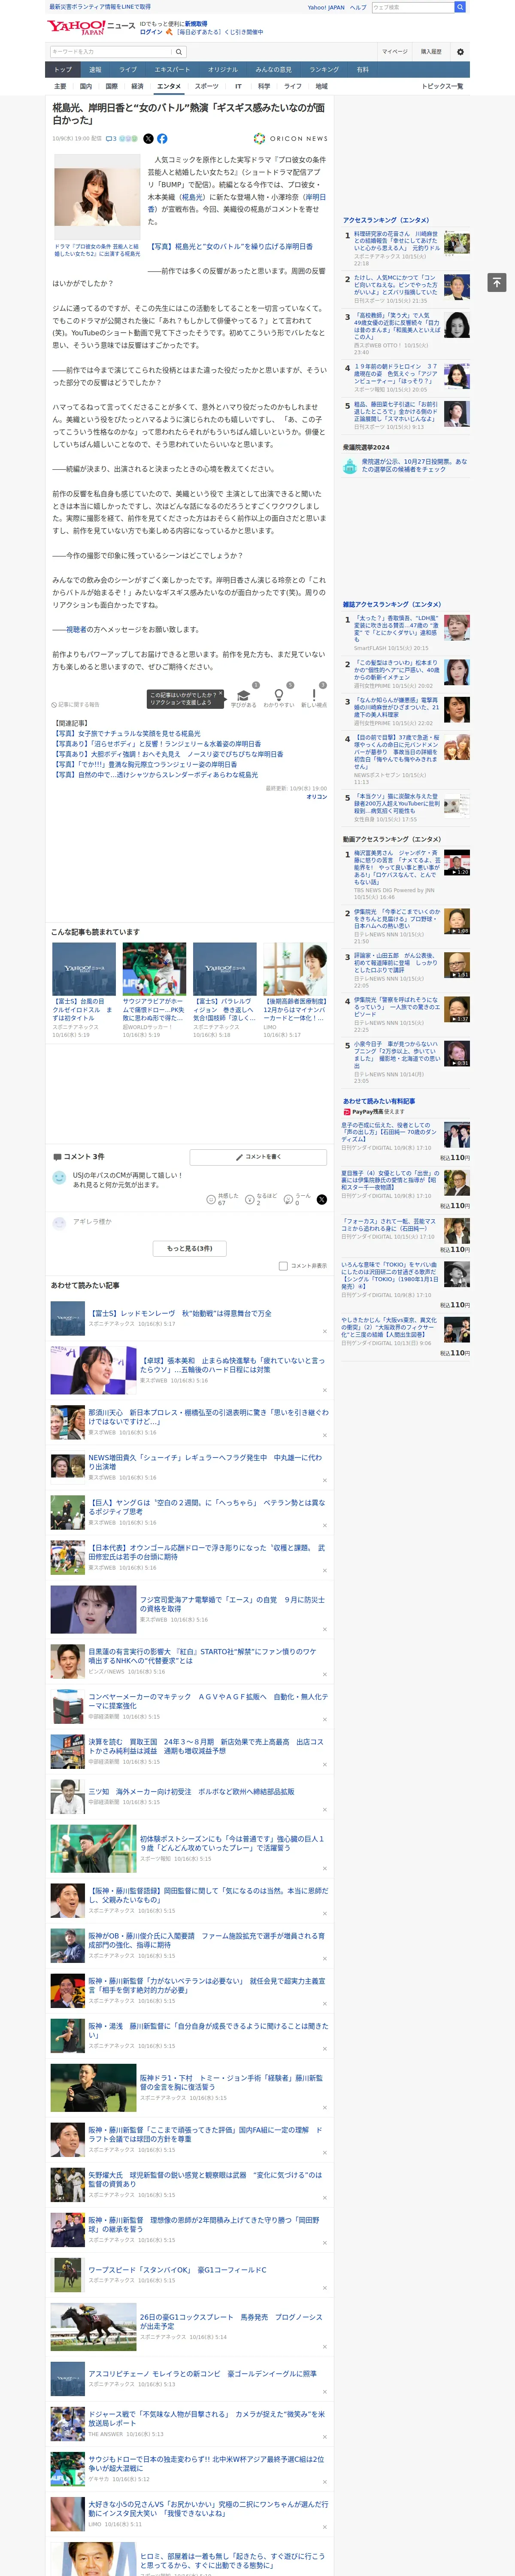Open the 小泉今日子 video ranking item

tap(396, 1055)
